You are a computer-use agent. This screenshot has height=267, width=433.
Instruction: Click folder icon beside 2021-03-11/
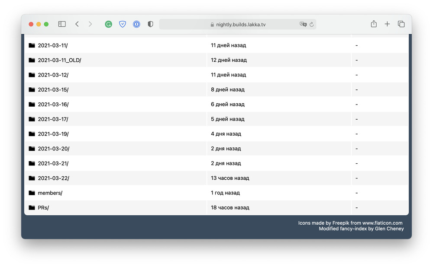(32, 45)
